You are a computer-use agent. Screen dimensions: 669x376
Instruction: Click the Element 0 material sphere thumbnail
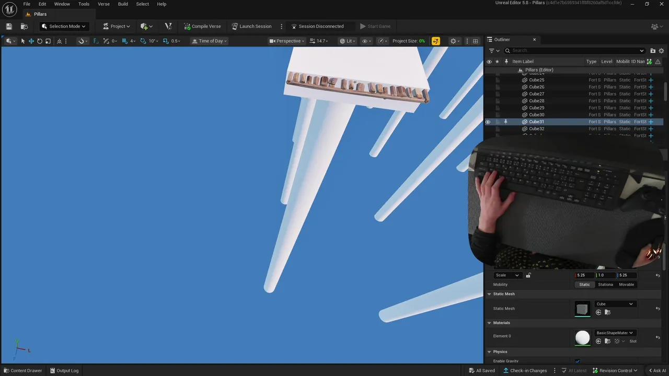(x=582, y=337)
